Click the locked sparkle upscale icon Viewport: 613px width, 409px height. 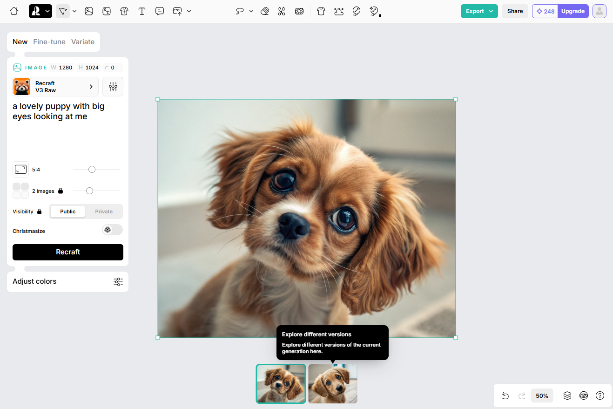[x=375, y=11]
